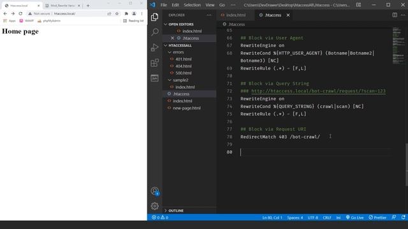
Task: Open new-page.html in the file tree
Action: click(x=187, y=108)
